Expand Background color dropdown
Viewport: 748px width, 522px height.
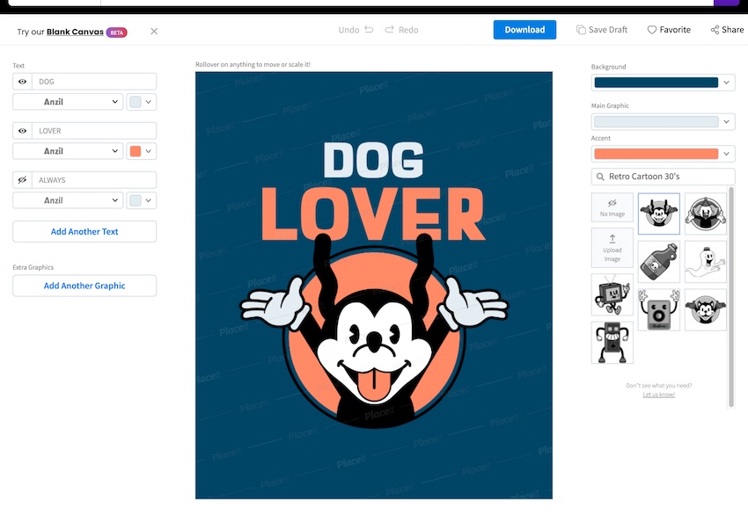664,83
